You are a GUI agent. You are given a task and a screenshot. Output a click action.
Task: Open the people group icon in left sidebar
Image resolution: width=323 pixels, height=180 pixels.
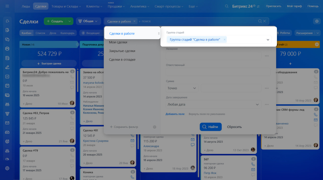point(7,151)
